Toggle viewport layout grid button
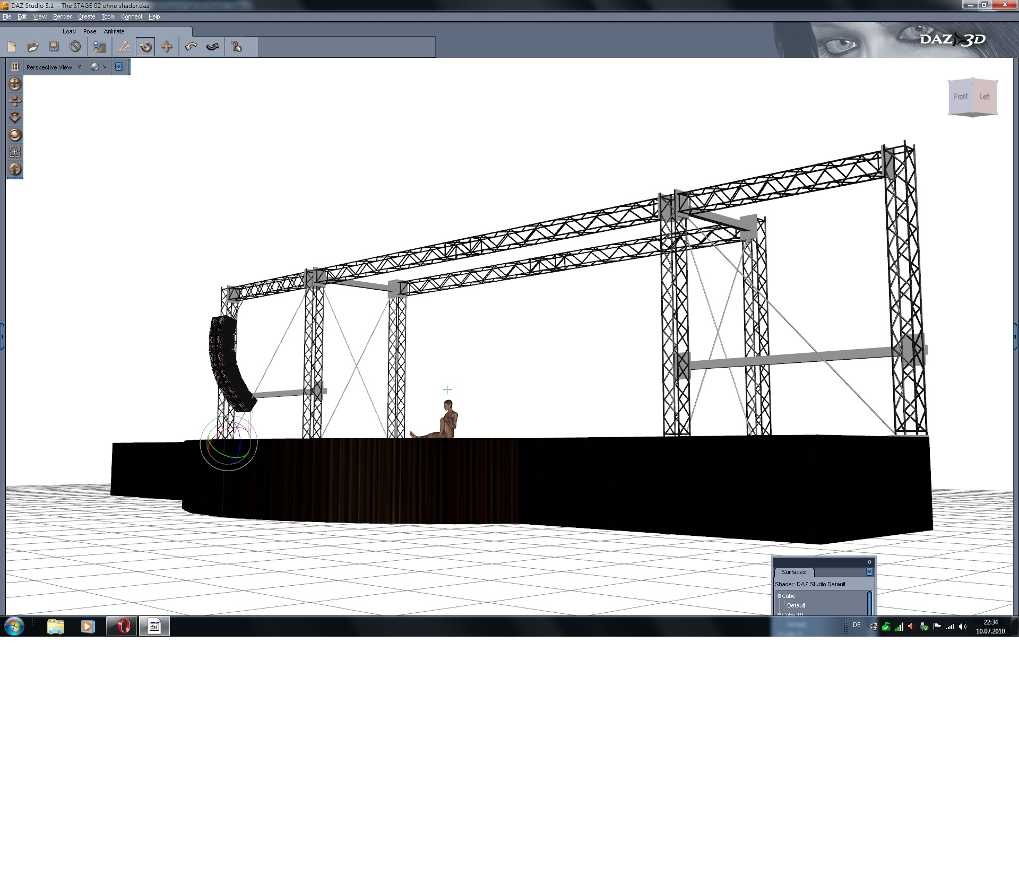The height and width of the screenshot is (886, 1019). (x=15, y=66)
